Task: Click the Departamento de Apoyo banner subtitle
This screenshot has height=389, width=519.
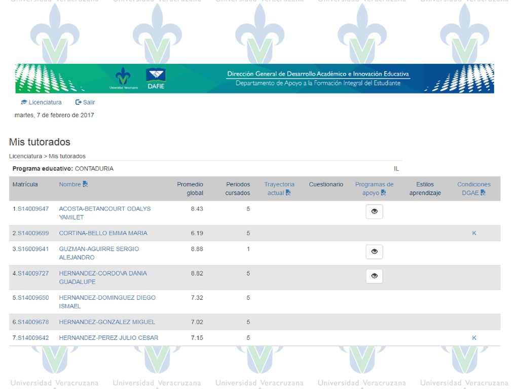Action: [x=318, y=83]
